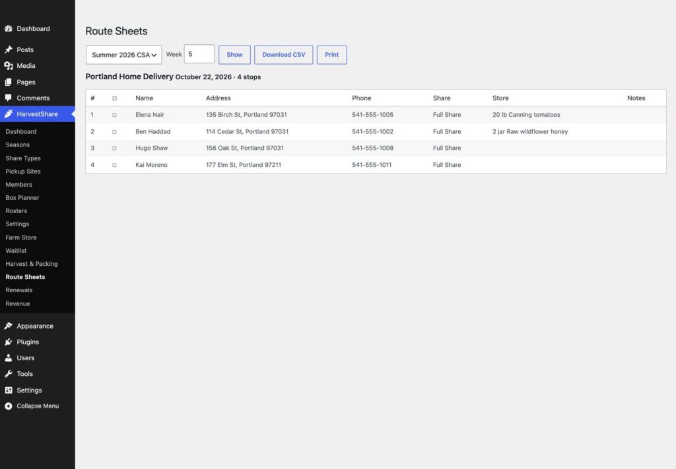This screenshot has width=676, height=469.
Task: Check the box for Elena Nair
Action: click(x=114, y=115)
